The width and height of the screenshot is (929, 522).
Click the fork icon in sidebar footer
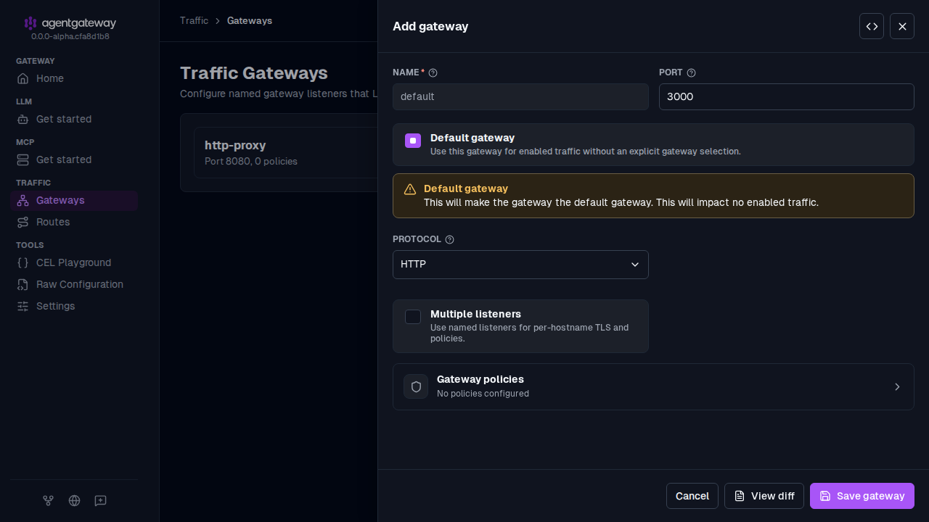click(x=48, y=500)
